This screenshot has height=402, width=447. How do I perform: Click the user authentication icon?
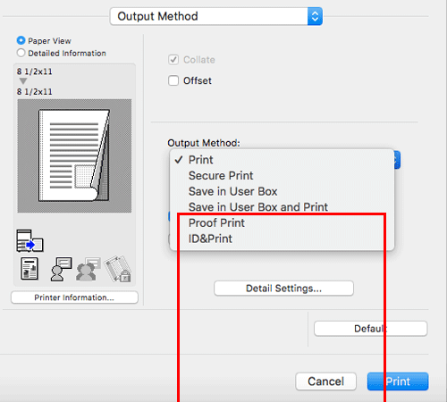pyautogui.click(x=61, y=269)
